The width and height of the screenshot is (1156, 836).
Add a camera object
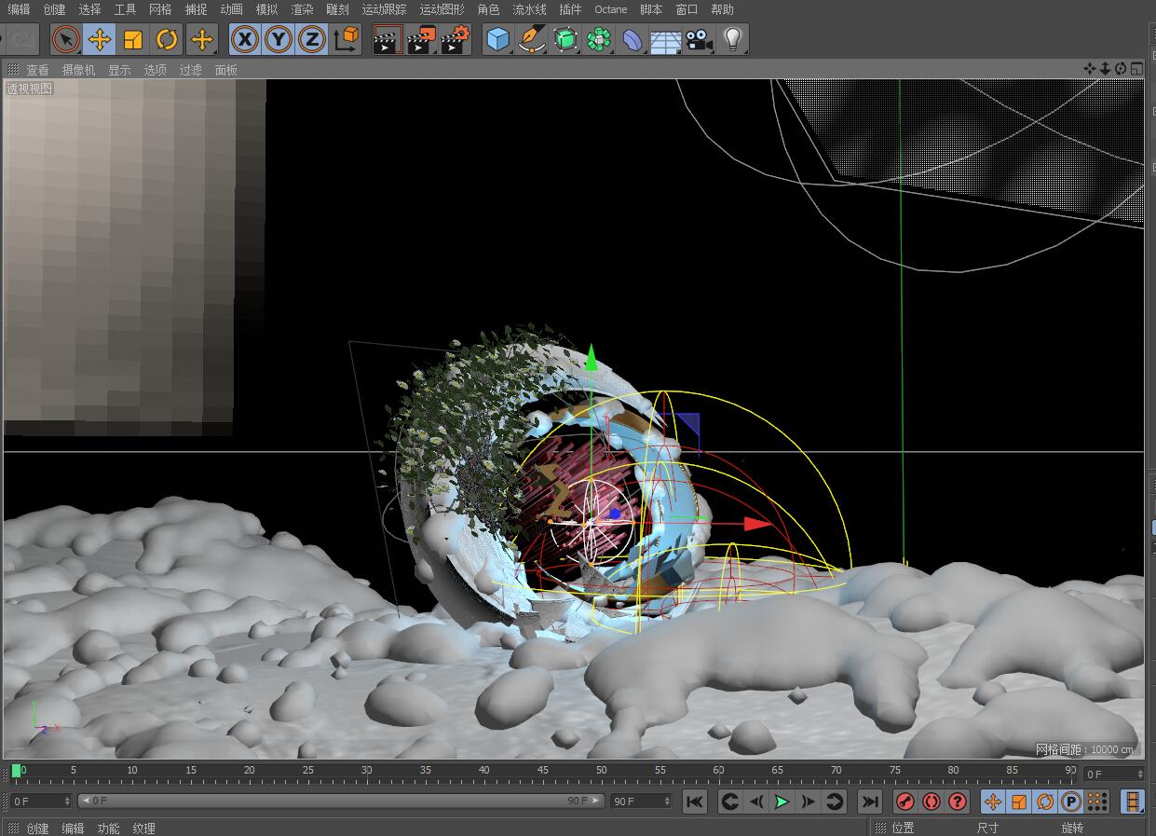699,39
